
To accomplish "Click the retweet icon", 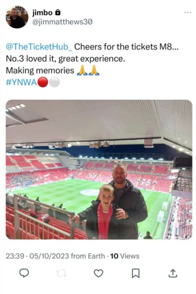I will coord(62,273).
